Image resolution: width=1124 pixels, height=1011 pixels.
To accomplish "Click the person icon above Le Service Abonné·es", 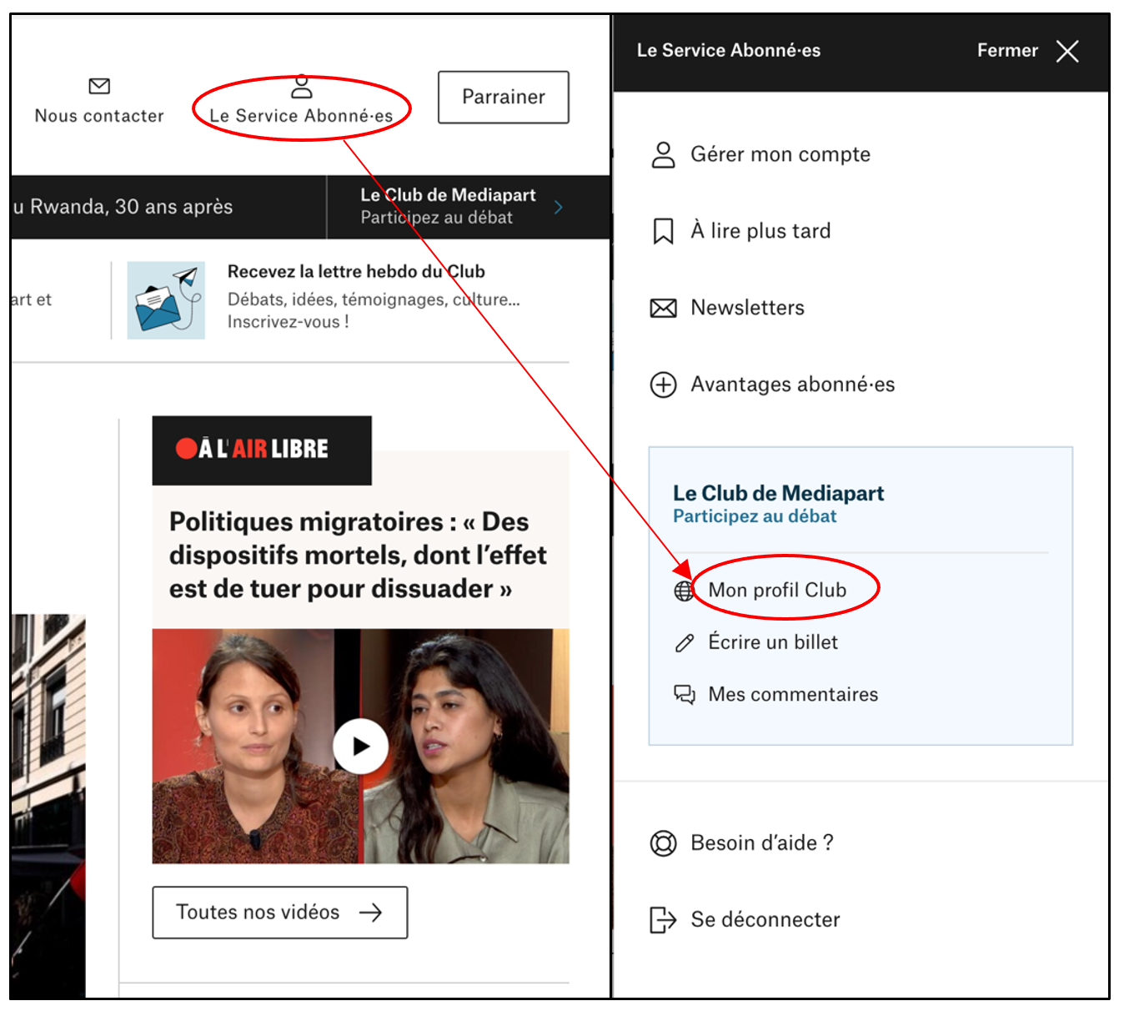I will [302, 87].
